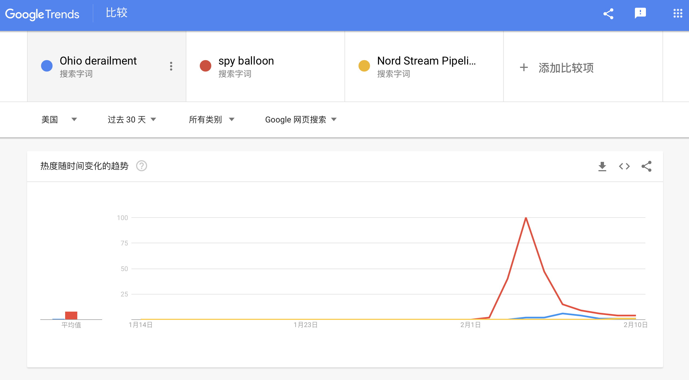Download the interest over time chart CSV
Screen dimensions: 689x380
pos(602,166)
